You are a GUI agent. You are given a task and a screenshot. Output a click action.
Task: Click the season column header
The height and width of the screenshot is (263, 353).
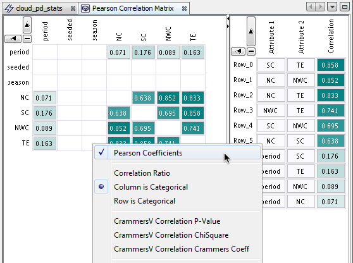94,30
